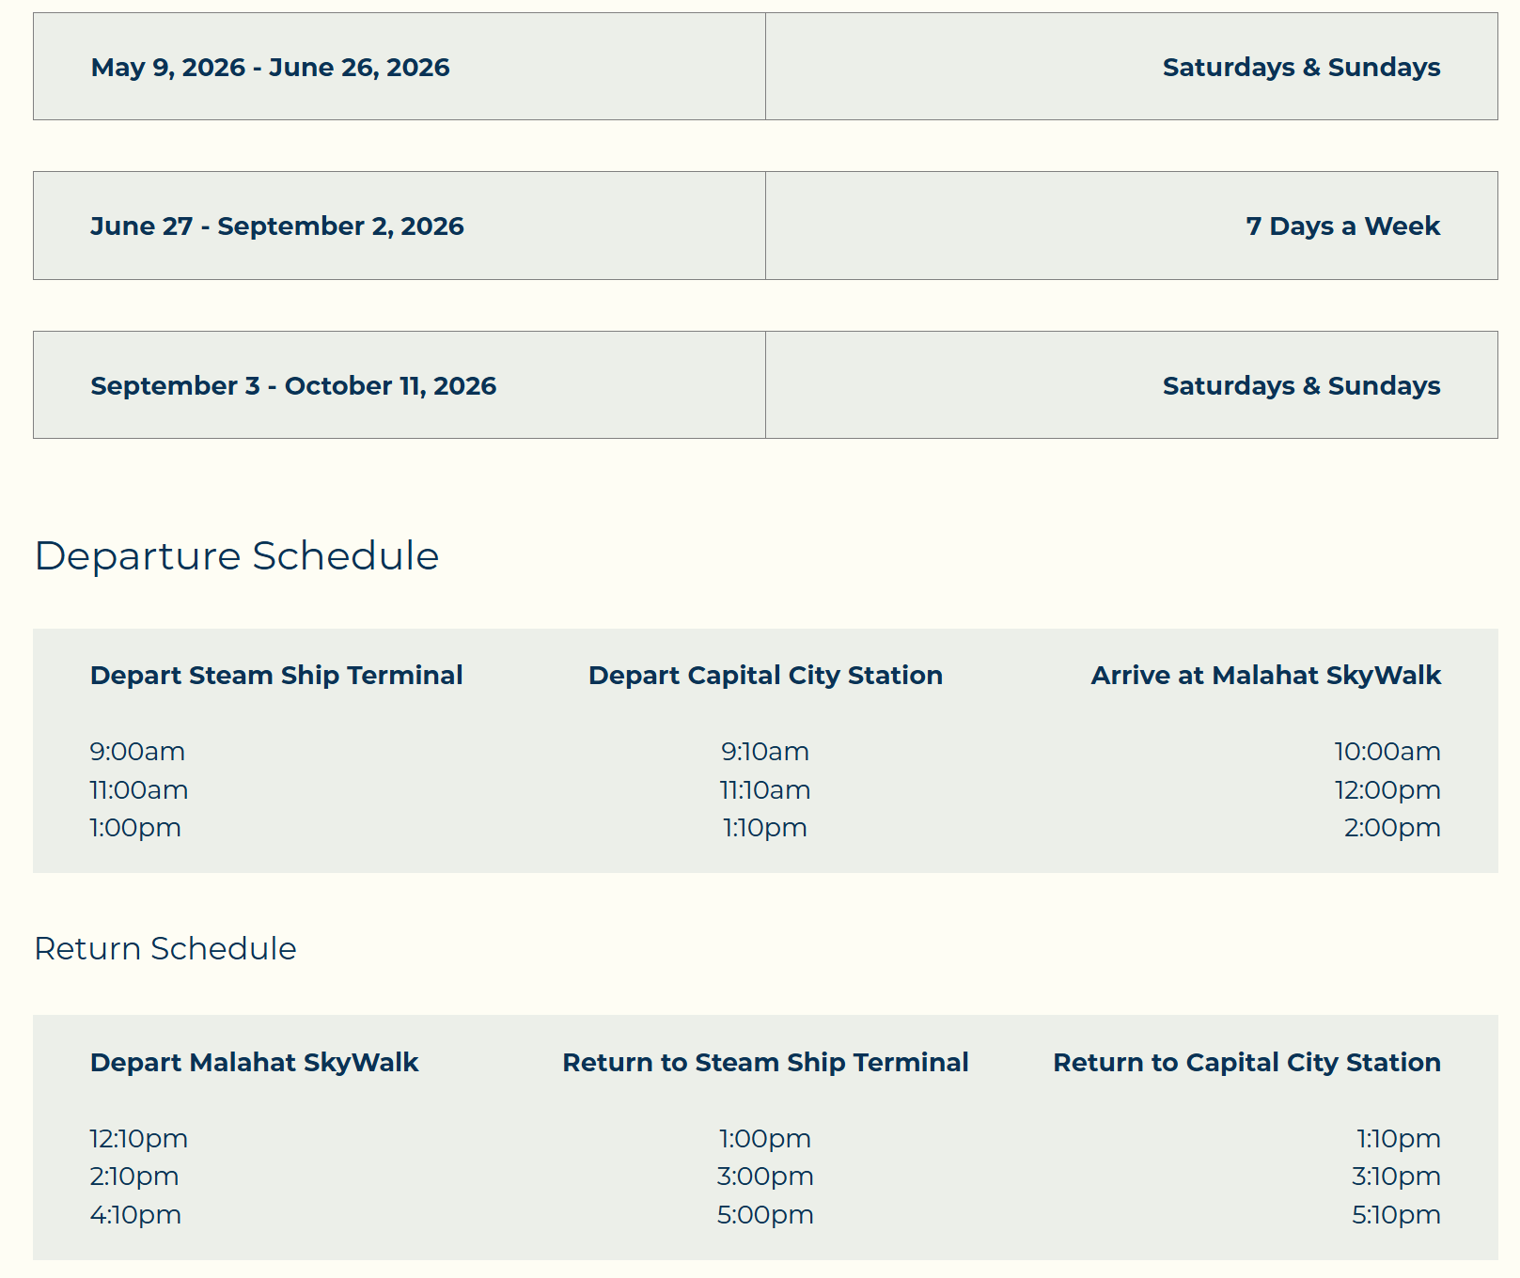This screenshot has height=1278, width=1520.
Task: Click the Departure Schedule heading
Action: pyautogui.click(x=237, y=555)
